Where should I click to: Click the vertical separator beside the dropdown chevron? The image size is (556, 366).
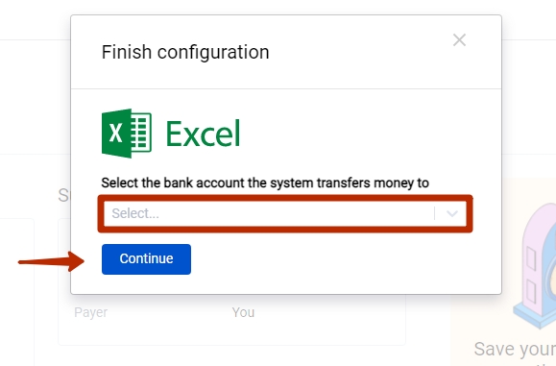coord(434,213)
